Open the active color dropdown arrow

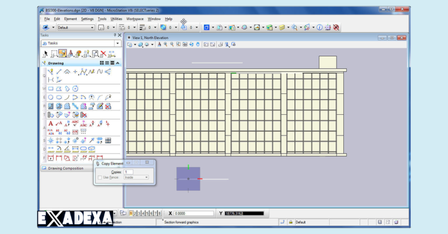[x=114, y=28]
